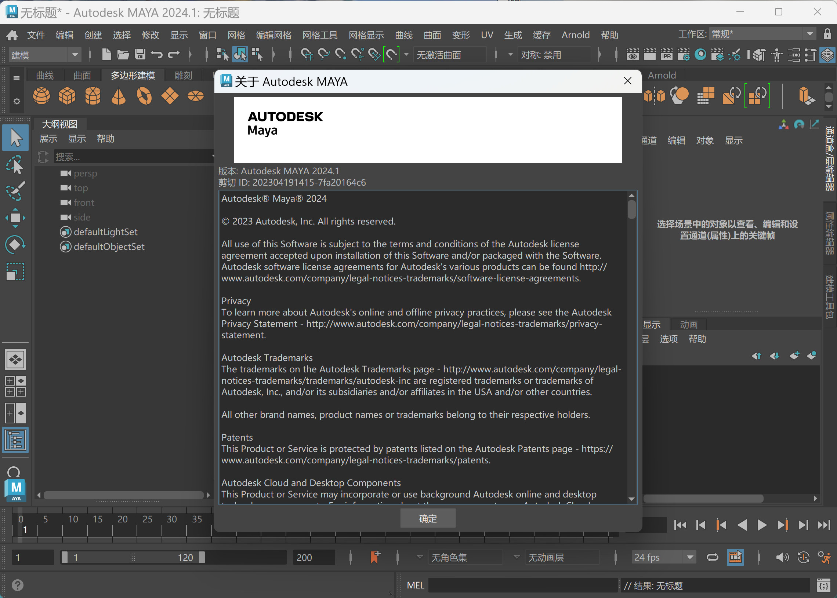
Task: Click the polygon sphere shelf icon
Action: pyautogui.click(x=41, y=96)
